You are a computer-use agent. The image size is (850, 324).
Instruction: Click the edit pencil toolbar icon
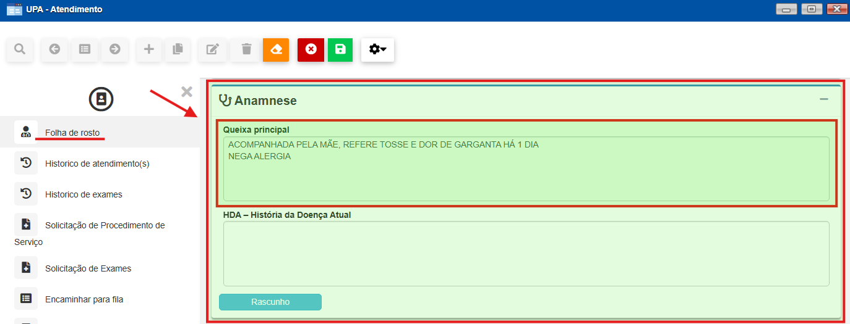(213, 49)
